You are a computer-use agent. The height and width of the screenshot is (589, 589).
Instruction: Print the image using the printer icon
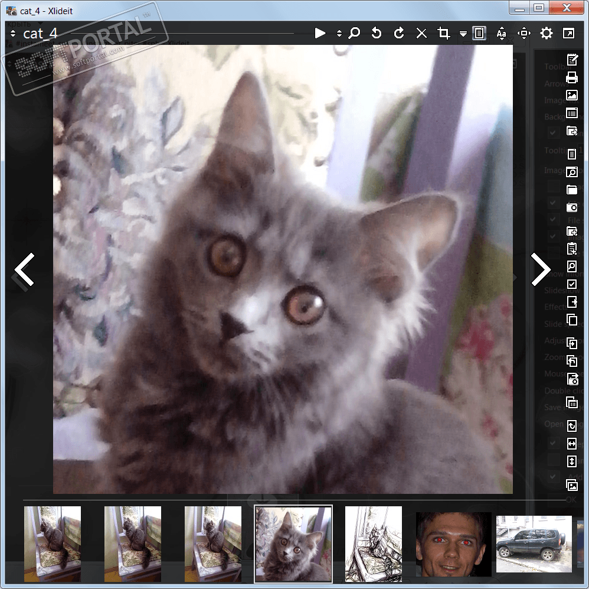pos(572,77)
